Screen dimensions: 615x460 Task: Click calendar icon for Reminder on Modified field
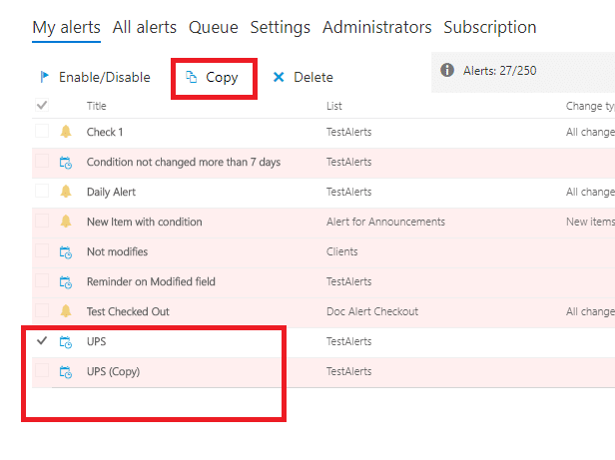66,282
